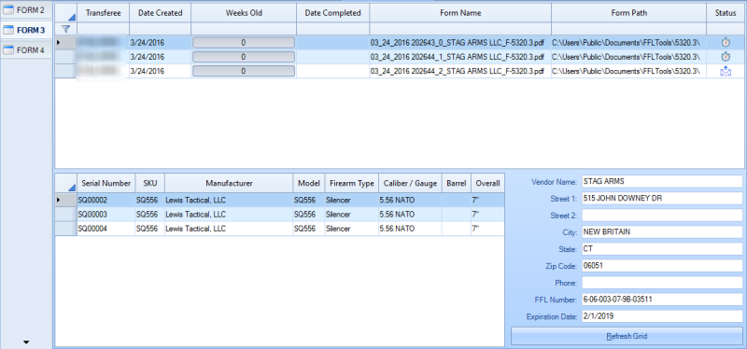Click Weeks Old progress bar for 202643_0 form
This screenshot has width=747, height=349.
coord(244,43)
